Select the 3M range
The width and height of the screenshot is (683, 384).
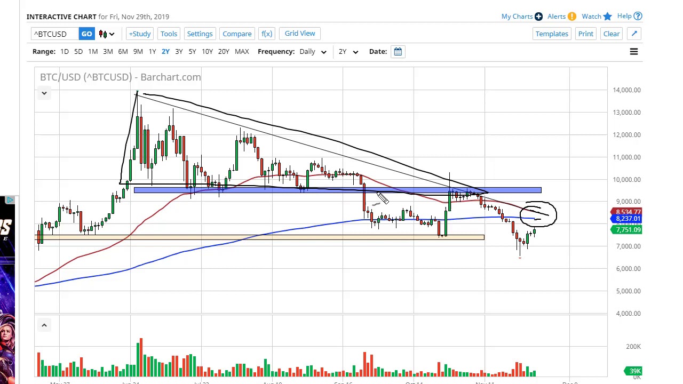[x=108, y=52]
